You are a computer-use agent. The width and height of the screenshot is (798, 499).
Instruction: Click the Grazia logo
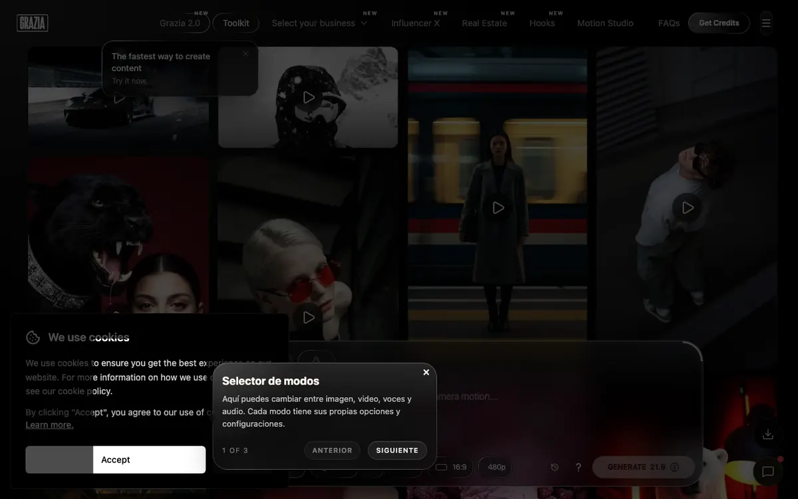point(33,23)
